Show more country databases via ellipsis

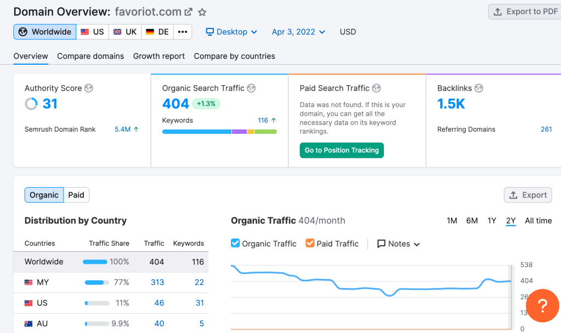pyautogui.click(x=183, y=32)
